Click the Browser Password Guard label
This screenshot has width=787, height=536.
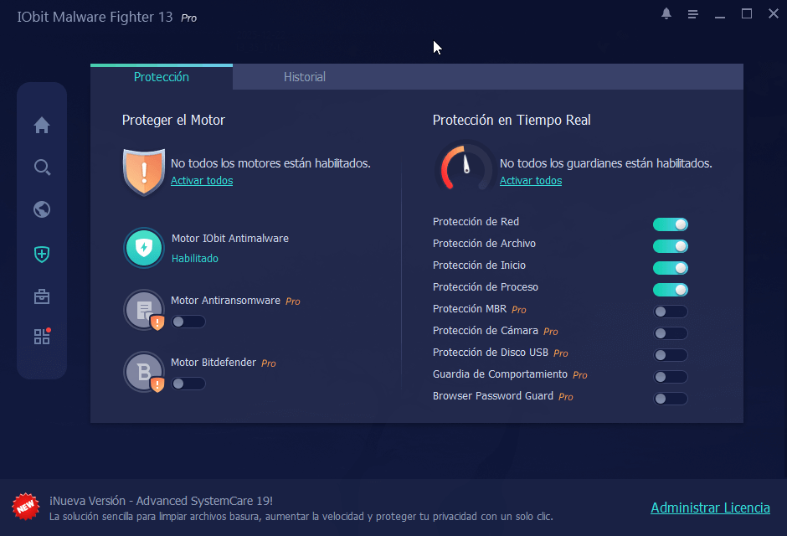(493, 396)
